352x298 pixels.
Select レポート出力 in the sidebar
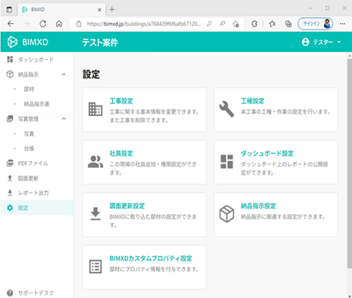coord(33,193)
